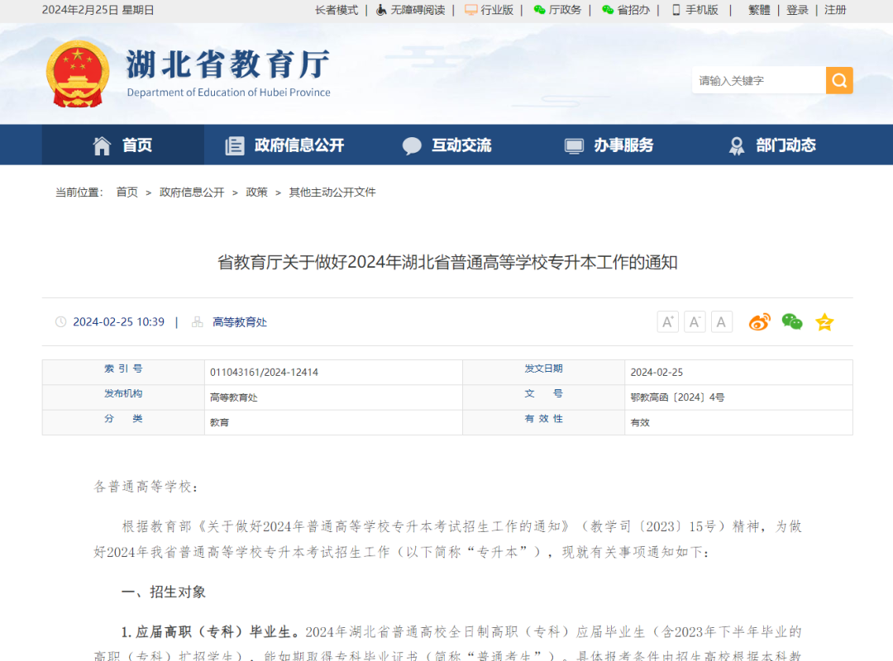Enable 无障碍阅读 accessible reading

coord(411,10)
